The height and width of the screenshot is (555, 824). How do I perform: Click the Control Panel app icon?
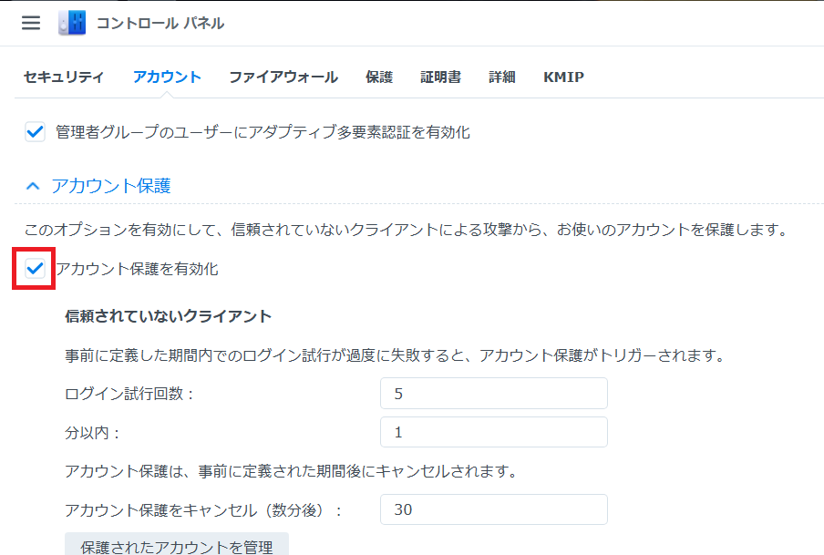click(x=72, y=23)
